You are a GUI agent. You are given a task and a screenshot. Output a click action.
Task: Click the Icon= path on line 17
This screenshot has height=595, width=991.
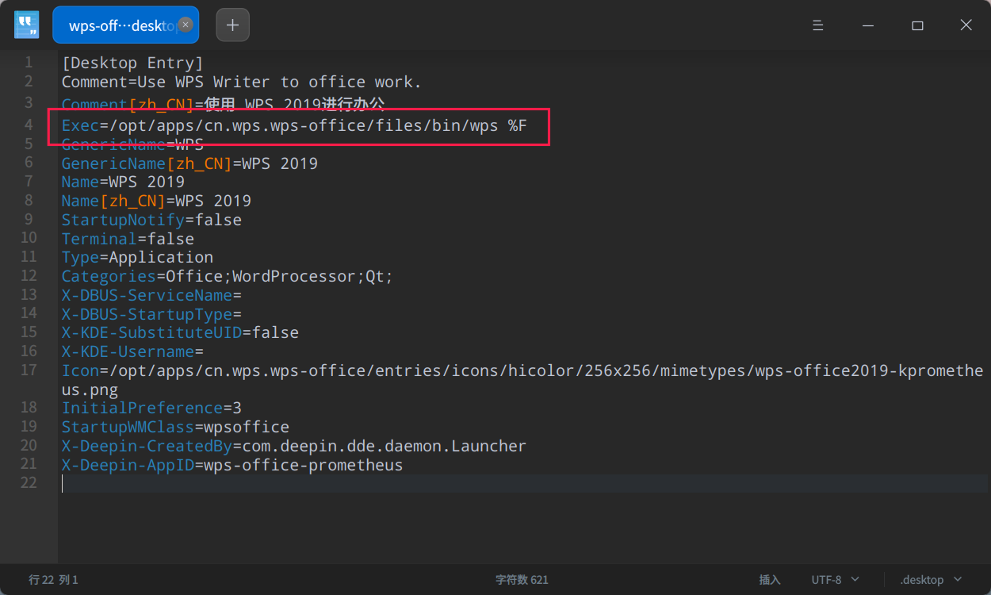pos(317,370)
